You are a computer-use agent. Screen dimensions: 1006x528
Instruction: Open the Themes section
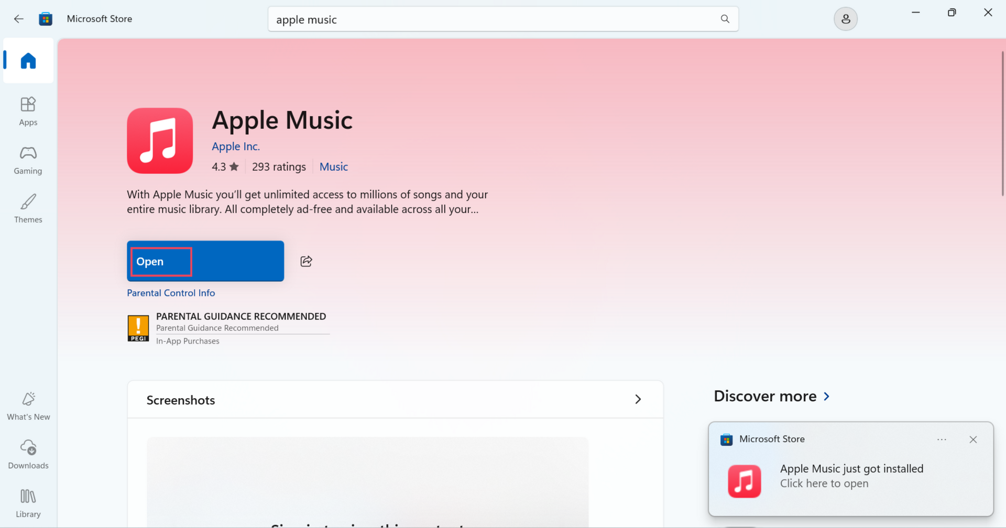[28, 208]
